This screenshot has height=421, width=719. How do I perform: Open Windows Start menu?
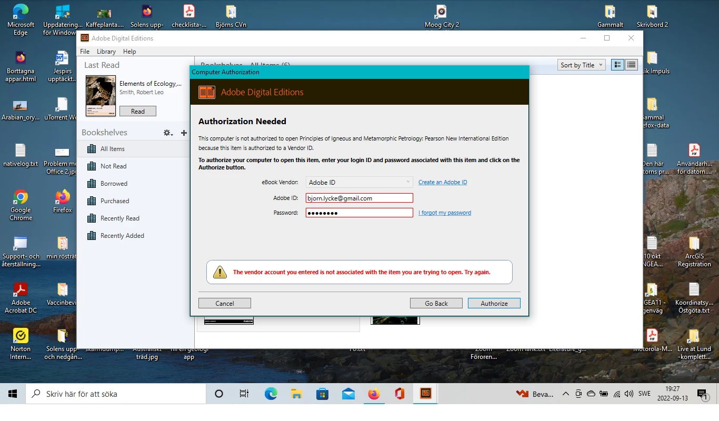pyautogui.click(x=13, y=394)
